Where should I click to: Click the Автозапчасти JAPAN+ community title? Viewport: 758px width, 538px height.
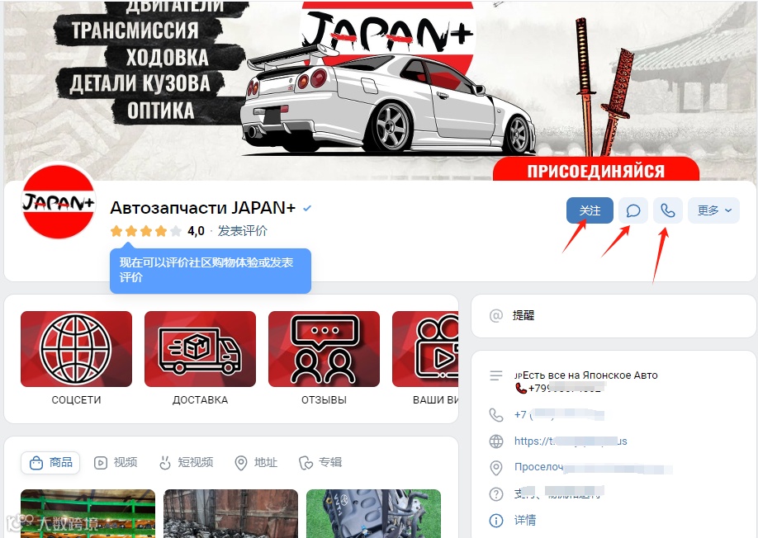pos(202,208)
